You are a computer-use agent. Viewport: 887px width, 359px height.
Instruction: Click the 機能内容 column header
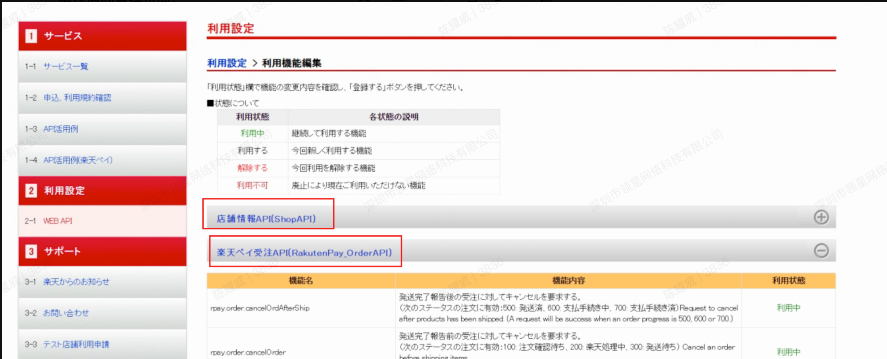(x=568, y=281)
